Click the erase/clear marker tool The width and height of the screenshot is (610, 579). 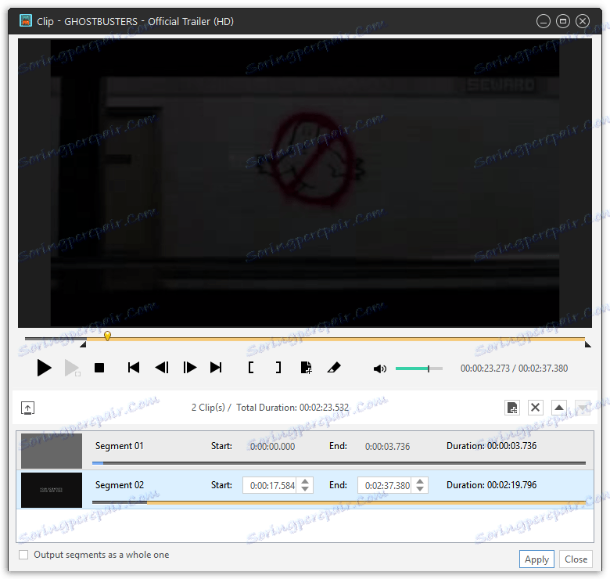[x=334, y=368]
